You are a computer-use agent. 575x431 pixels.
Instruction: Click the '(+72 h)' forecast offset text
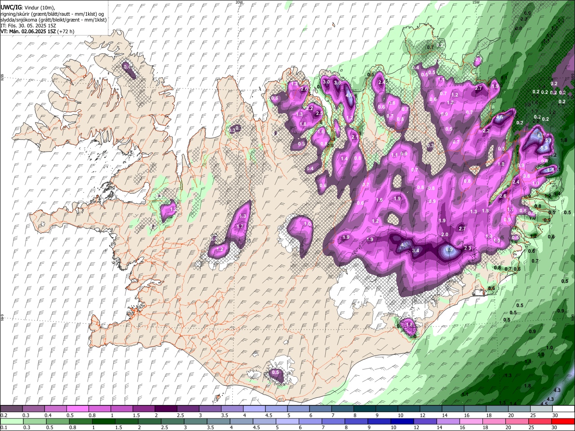[66, 31]
